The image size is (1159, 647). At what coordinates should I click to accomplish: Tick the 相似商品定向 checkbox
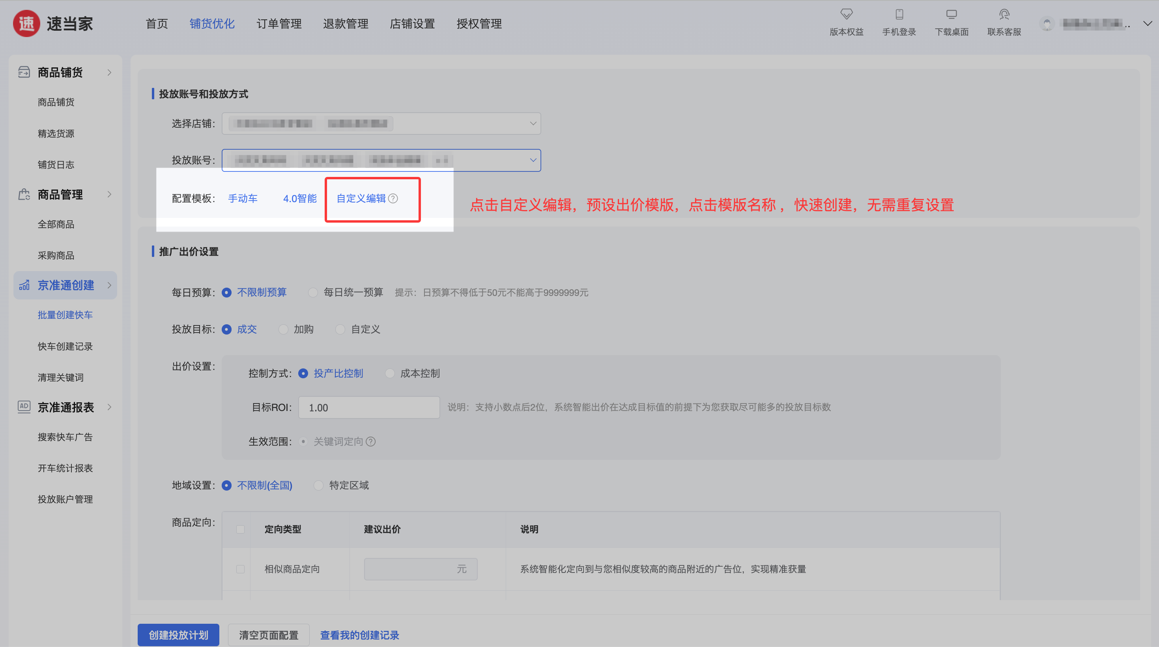(x=240, y=569)
